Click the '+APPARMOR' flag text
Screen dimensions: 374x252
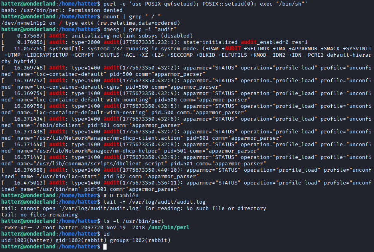(x=303, y=49)
